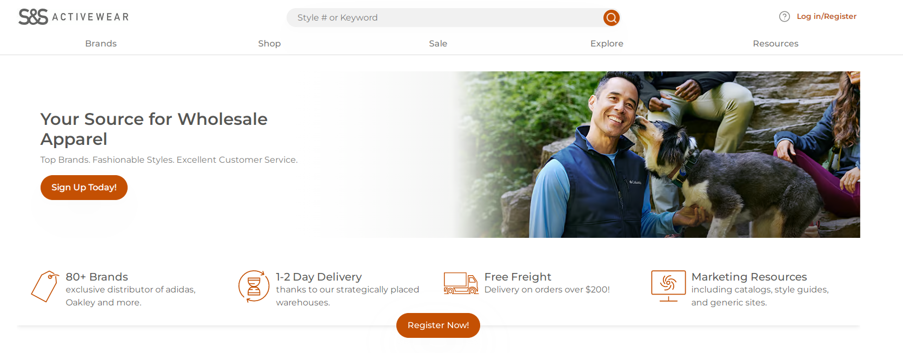903x353 pixels.
Task: Click the orange search magnifier icon
Action: (x=611, y=18)
